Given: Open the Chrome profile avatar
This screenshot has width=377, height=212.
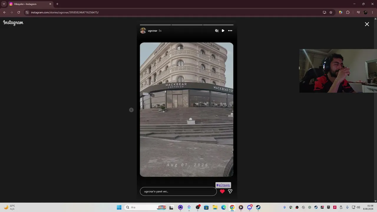Looking at the screenshot, I should (366, 12).
